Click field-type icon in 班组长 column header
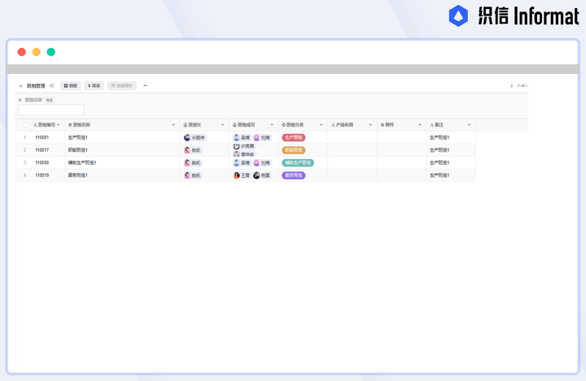 coord(185,125)
